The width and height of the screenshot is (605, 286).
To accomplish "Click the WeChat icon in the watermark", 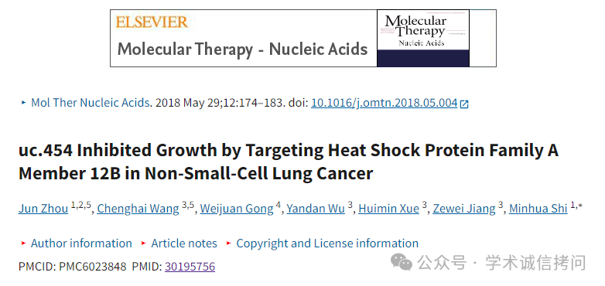I will (402, 262).
